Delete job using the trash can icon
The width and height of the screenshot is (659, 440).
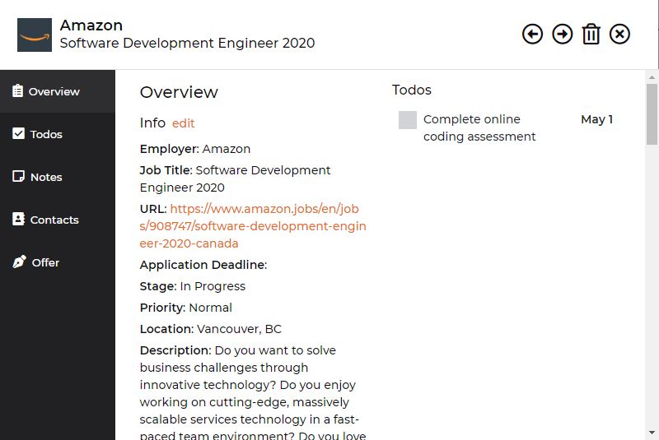(591, 34)
